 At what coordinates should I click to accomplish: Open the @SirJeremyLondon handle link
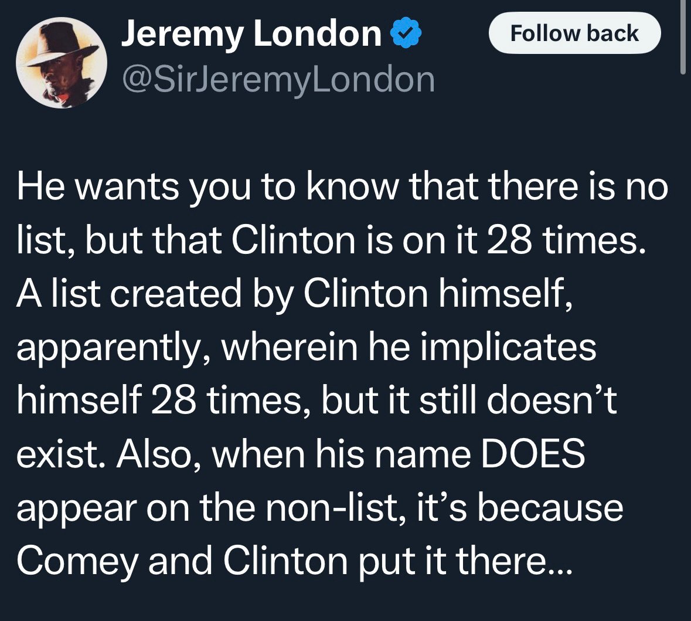278,80
